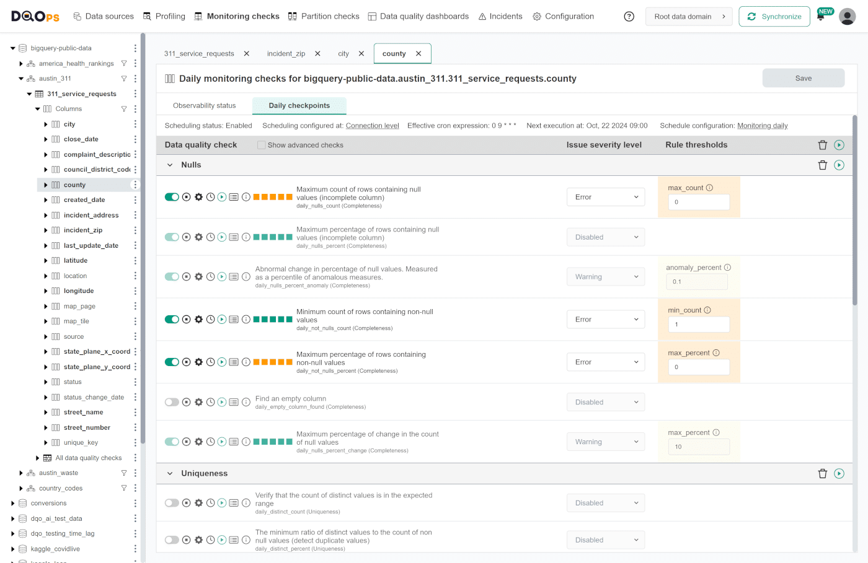Image resolution: width=868 pixels, height=563 pixels.
Task: Click the info icon on Find an empty column
Action: (246, 401)
